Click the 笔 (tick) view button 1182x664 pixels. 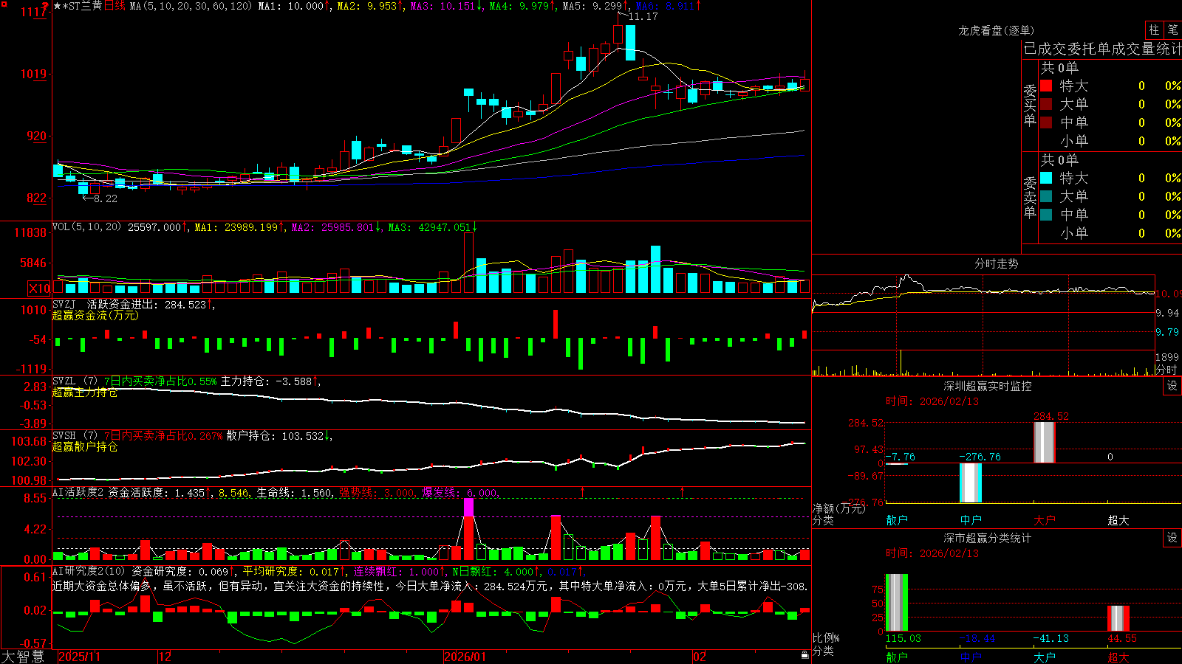(1172, 30)
